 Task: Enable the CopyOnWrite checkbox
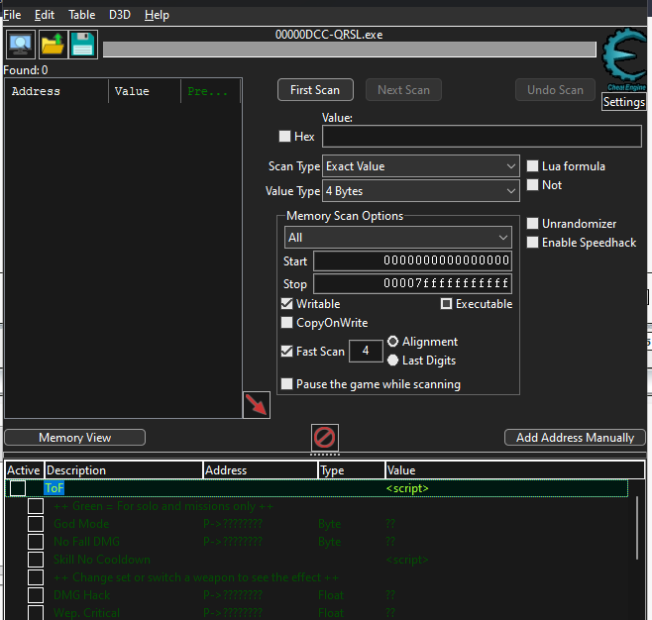[286, 323]
